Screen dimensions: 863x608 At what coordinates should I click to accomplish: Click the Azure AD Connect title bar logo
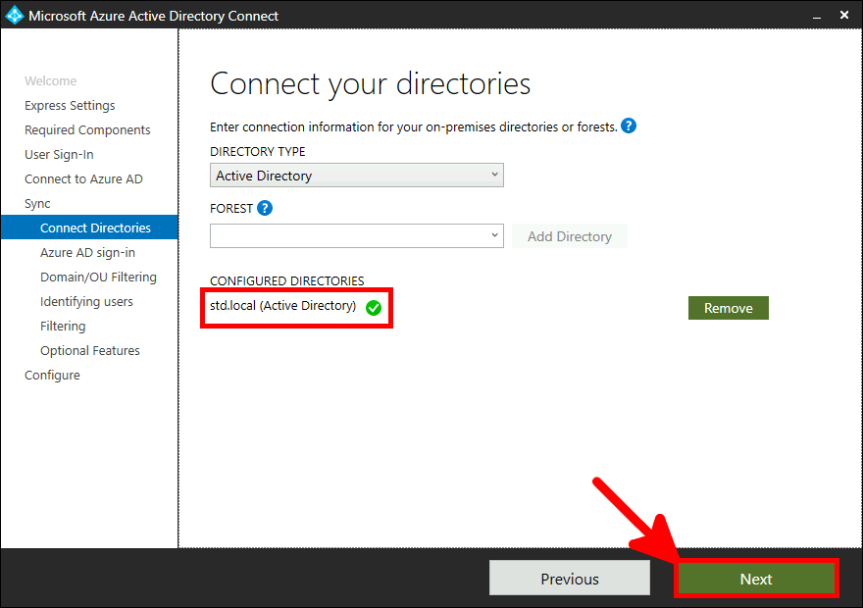tap(14, 15)
